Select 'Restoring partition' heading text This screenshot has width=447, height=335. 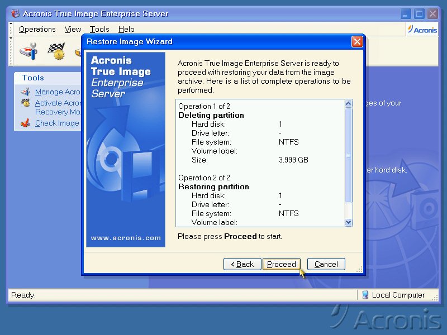pyautogui.click(x=213, y=186)
